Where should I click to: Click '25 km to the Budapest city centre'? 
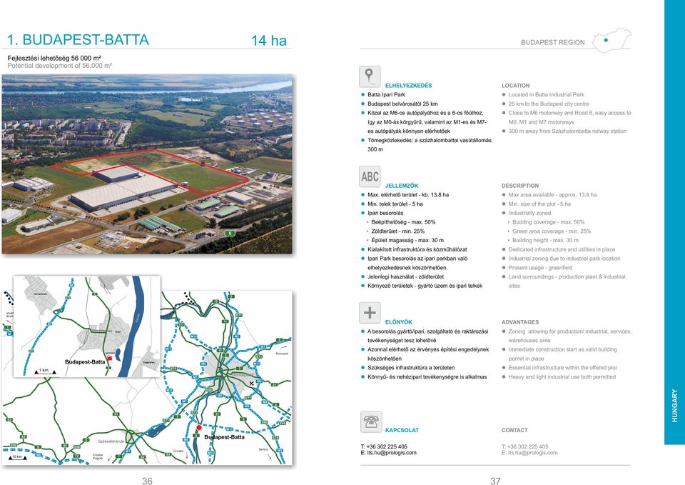[x=549, y=104]
